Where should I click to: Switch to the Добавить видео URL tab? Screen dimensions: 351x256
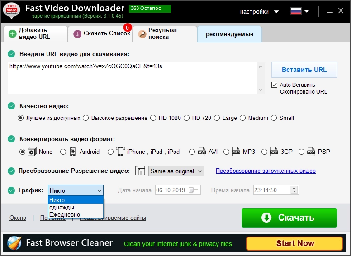pos(36,34)
